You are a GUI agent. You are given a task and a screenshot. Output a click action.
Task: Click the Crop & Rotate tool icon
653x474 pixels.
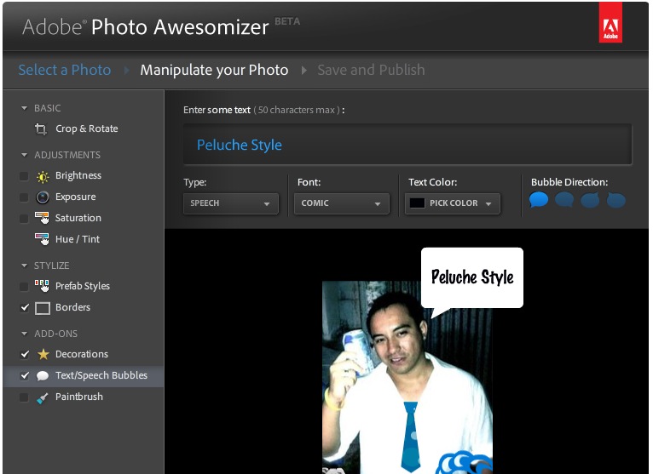(x=42, y=129)
